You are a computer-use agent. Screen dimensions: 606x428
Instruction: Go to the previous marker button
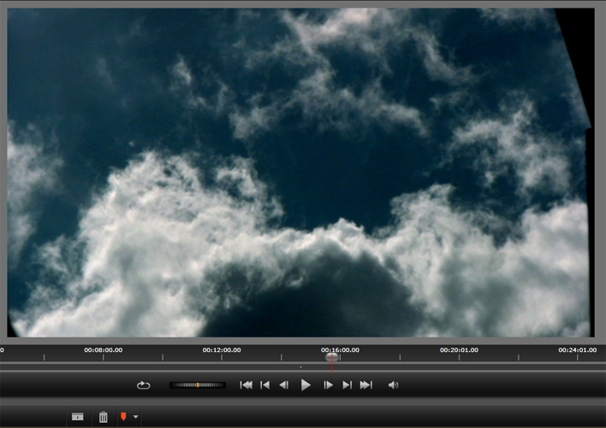coord(265,384)
